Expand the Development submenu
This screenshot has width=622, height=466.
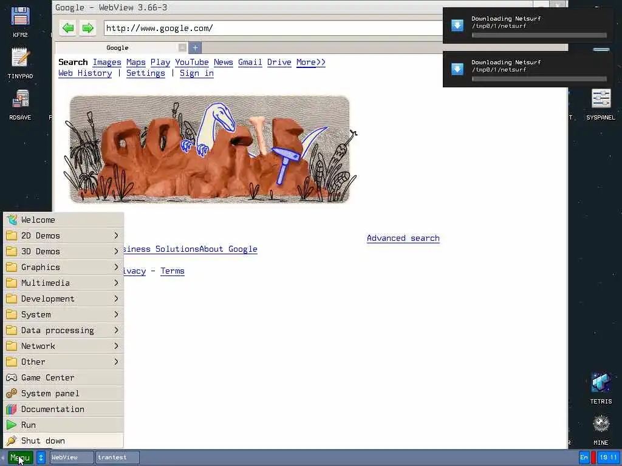tap(63, 299)
